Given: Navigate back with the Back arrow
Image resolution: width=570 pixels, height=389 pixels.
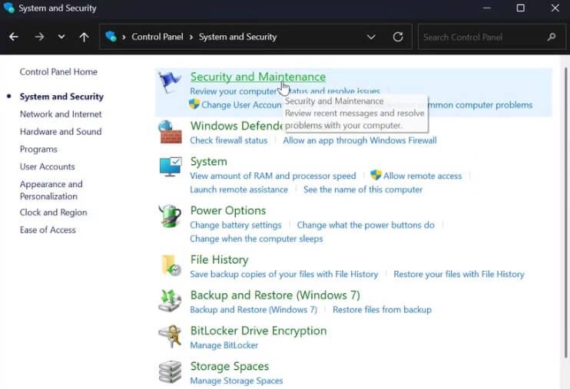Looking at the screenshot, I should [x=14, y=37].
